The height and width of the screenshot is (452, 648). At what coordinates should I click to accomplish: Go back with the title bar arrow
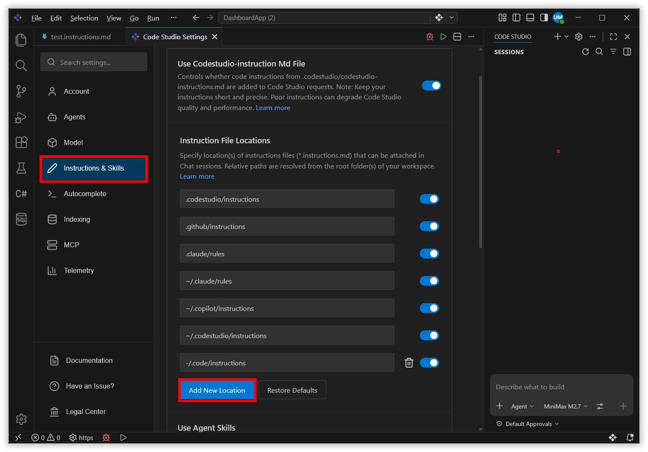tap(196, 17)
